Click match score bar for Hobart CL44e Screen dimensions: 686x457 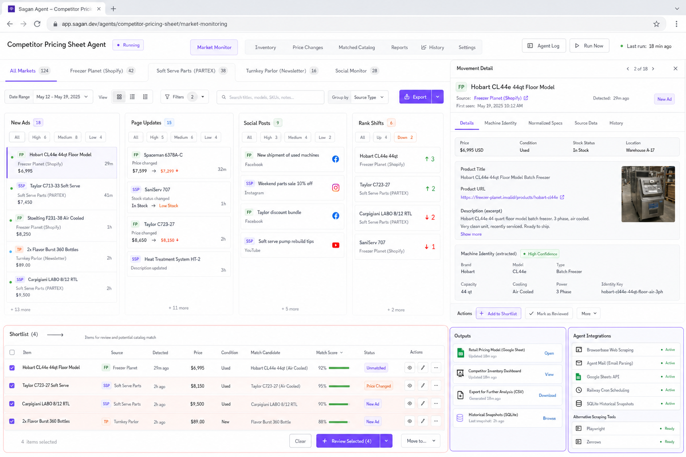click(339, 368)
